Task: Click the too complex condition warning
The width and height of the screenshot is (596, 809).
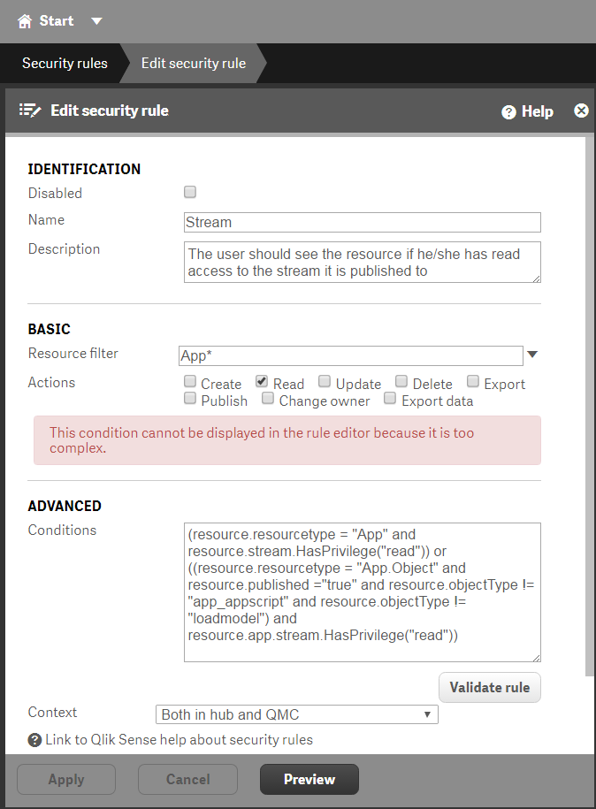Action: (x=287, y=440)
